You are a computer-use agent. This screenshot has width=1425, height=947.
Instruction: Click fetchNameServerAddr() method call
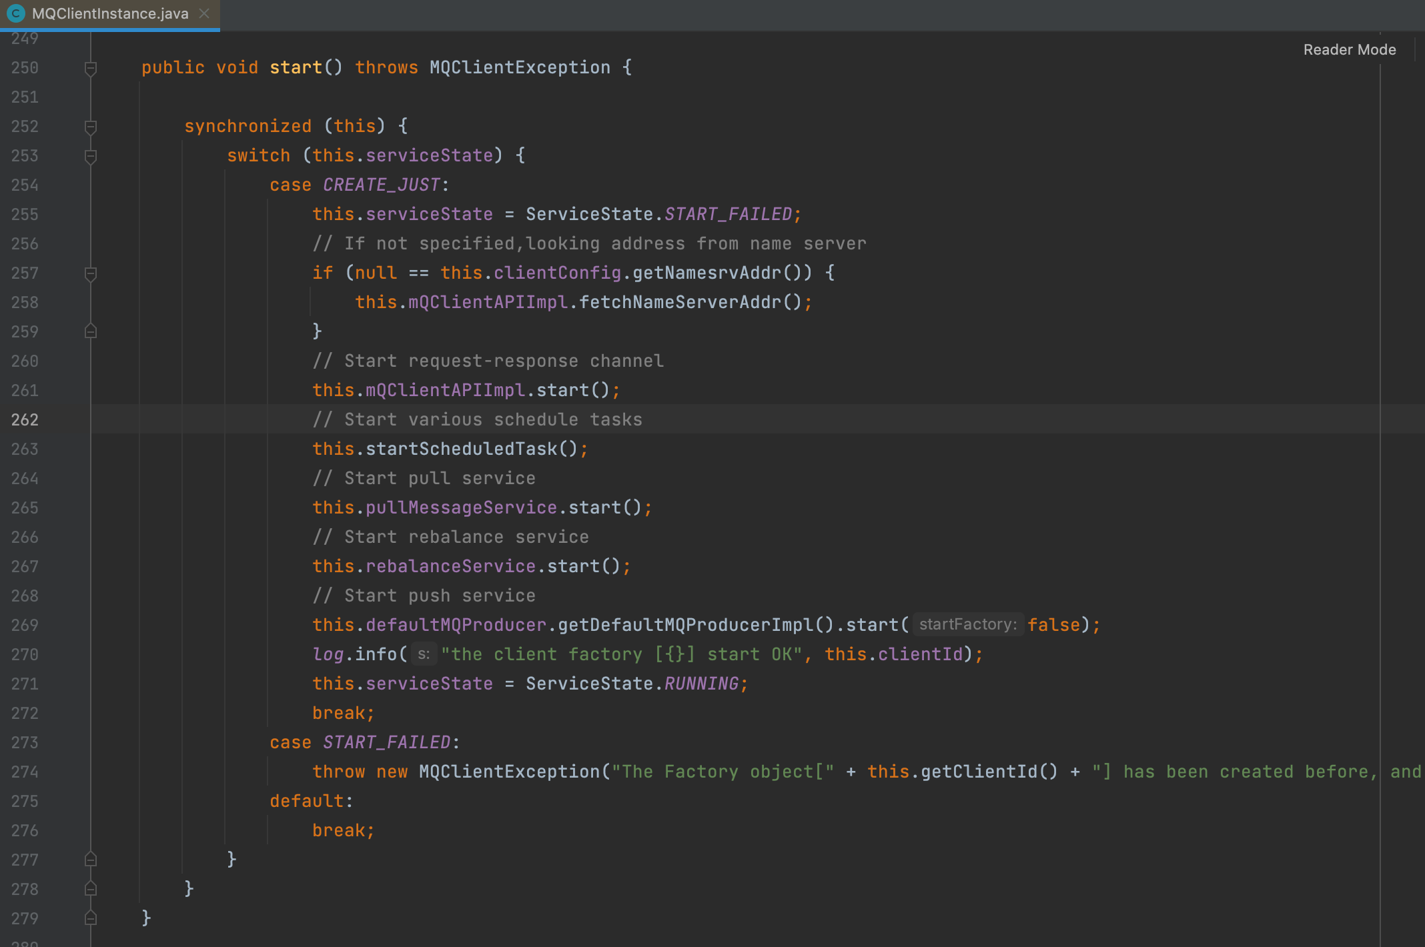click(x=690, y=302)
